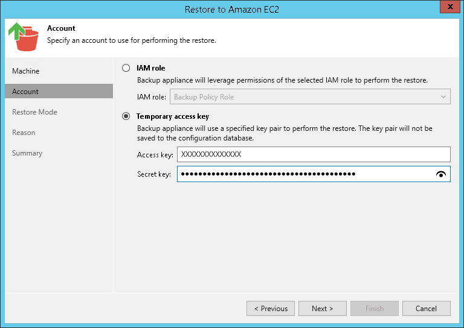
Task: Close the Restore to Amazon EC2 window
Action: (x=449, y=7)
